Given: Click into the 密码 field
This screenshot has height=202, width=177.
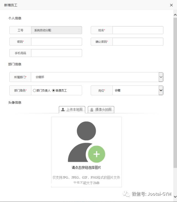Looking at the screenshot, I should pyautogui.click(x=56, y=42).
